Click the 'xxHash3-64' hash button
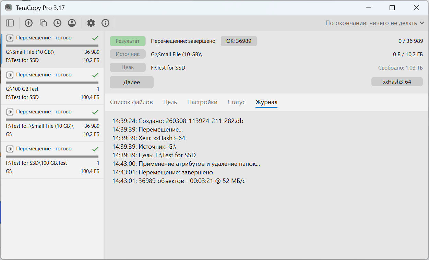The width and height of the screenshot is (429, 260). [x=397, y=82]
